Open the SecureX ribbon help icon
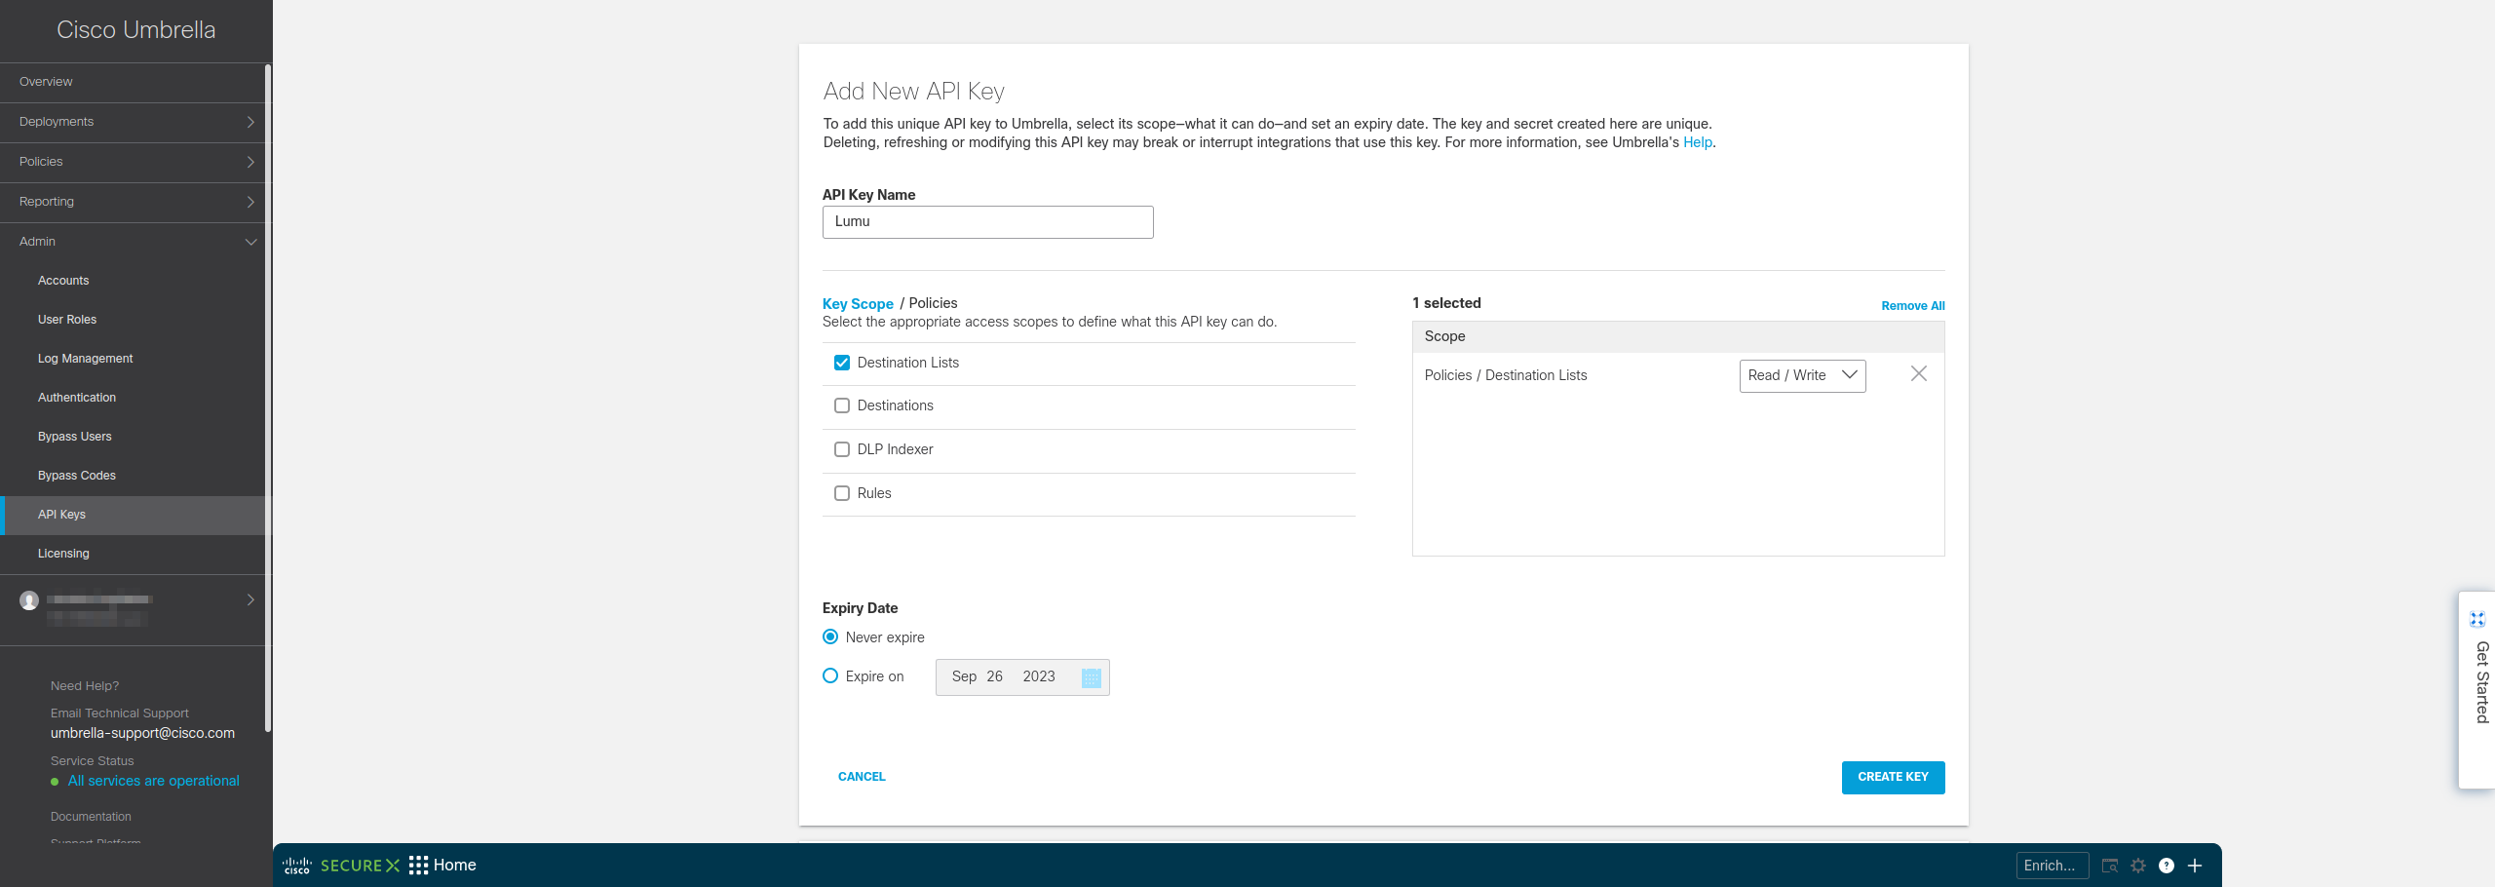Screen dimensions: 2495x887 click(x=2167, y=866)
